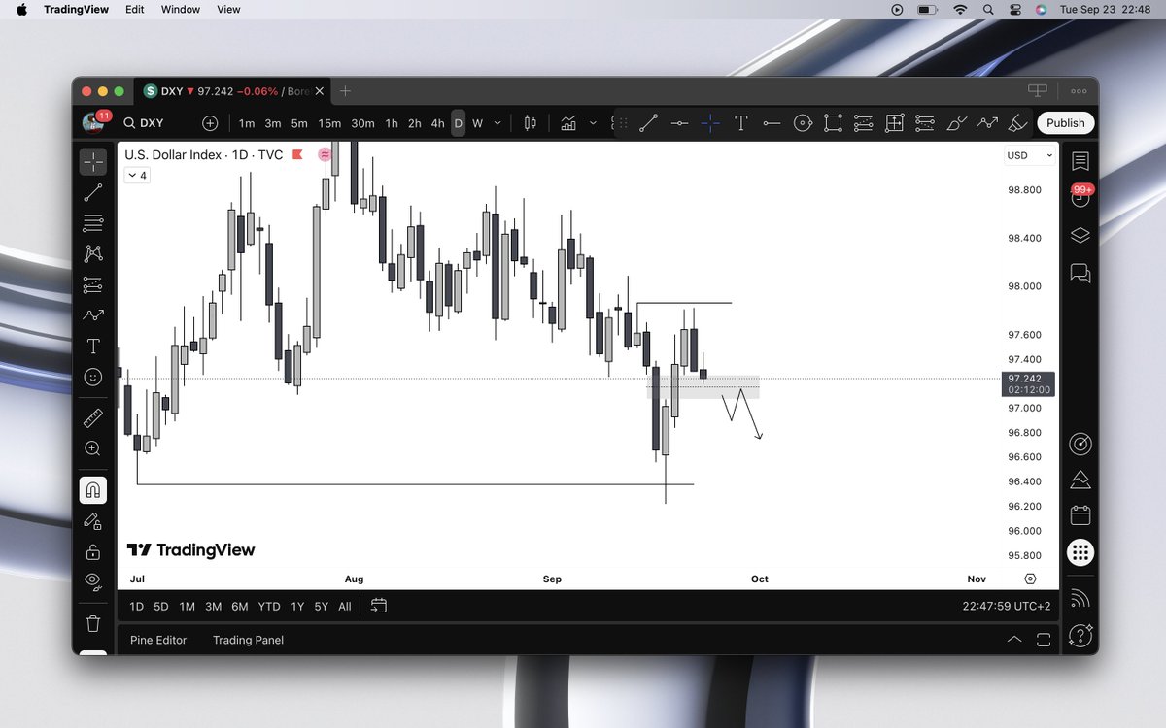Select the crosshair cursor tool in left sidebar

[x=93, y=161]
